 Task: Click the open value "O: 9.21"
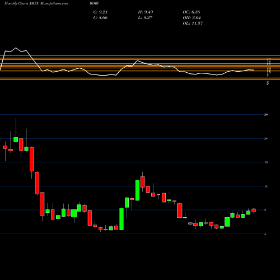(100, 12)
